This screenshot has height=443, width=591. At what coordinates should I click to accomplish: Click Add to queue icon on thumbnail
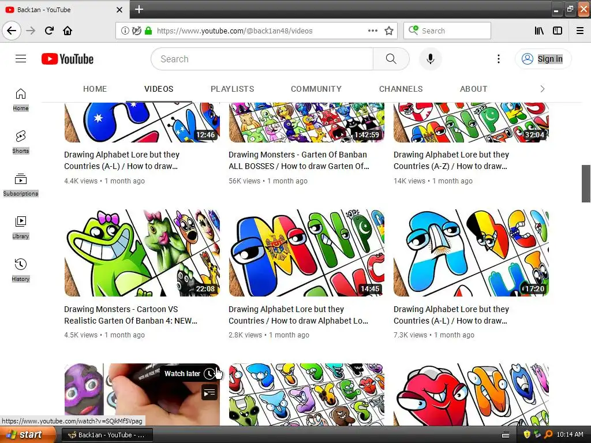(x=210, y=392)
